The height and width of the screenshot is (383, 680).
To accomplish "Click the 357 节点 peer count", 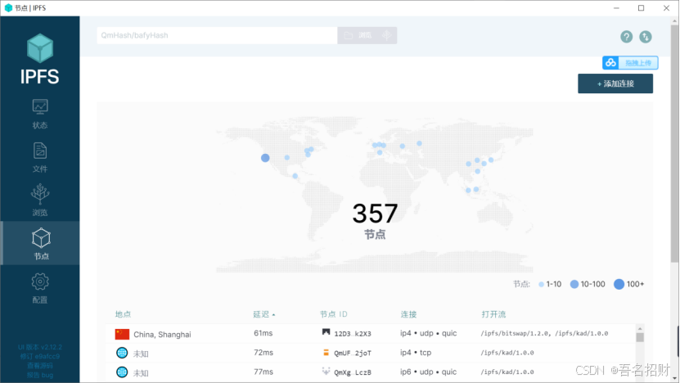I will [x=375, y=220].
